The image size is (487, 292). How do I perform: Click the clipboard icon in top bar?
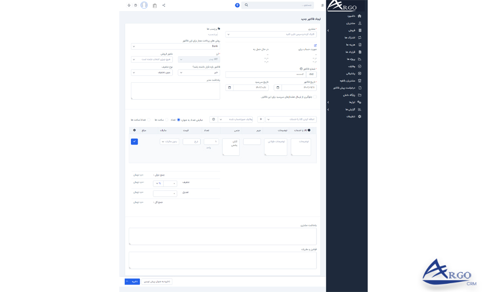[x=154, y=5]
